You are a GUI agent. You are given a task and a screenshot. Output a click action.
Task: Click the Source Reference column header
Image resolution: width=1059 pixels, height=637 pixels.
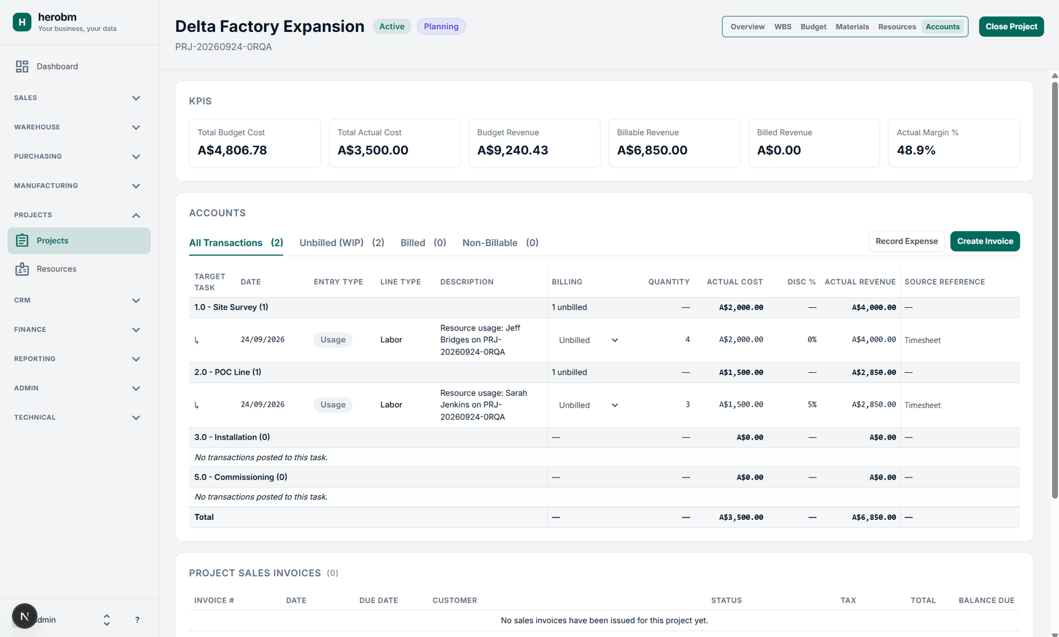[944, 282]
